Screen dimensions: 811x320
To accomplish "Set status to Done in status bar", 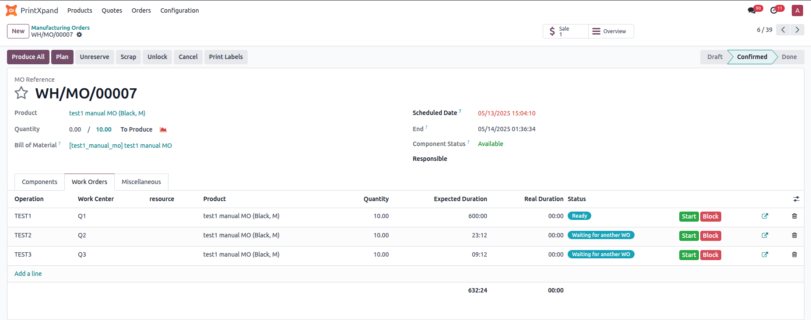I will pyautogui.click(x=789, y=57).
